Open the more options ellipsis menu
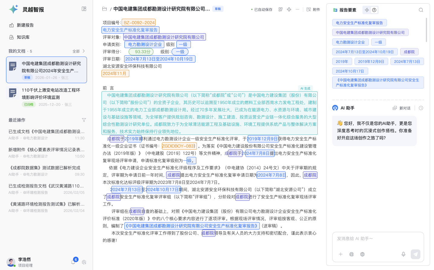Screen dimensions: 434x270 coord(297,9)
